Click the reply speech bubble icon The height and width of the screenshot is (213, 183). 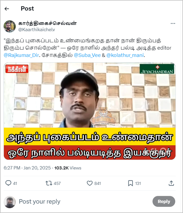8,183
